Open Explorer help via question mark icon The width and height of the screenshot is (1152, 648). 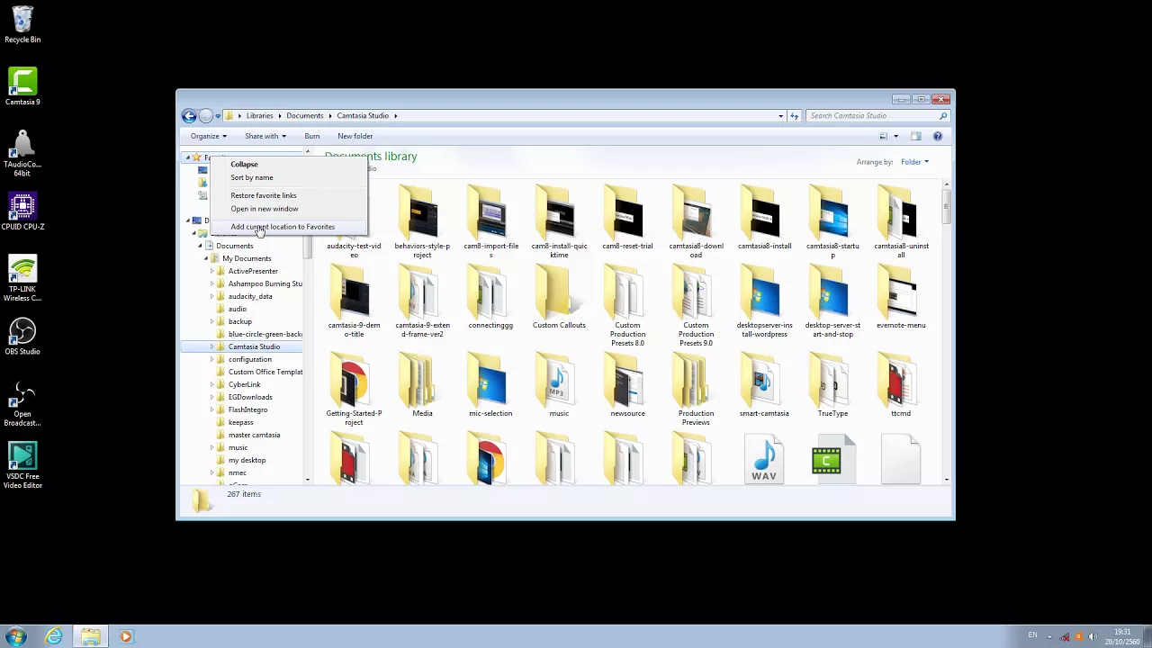pos(938,136)
